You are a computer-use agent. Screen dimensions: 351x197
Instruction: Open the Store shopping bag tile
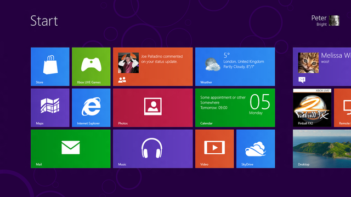click(50, 67)
